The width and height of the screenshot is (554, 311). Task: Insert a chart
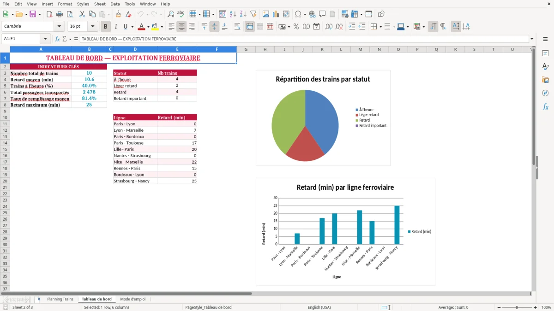276,14
